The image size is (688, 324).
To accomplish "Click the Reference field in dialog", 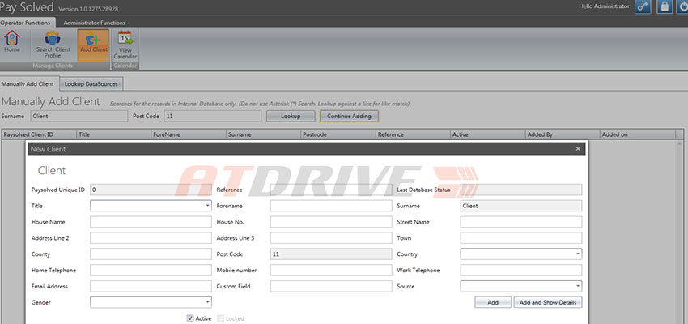I will coord(331,190).
